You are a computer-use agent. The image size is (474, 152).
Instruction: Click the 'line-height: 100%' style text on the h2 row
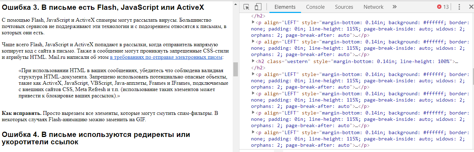425,61
